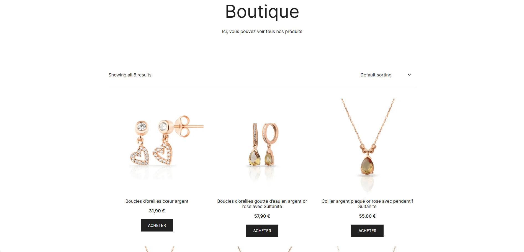The width and height of the screenshot is (524, 252).
Task: Click the 55,00 € price label
Action: pos(367,216)
